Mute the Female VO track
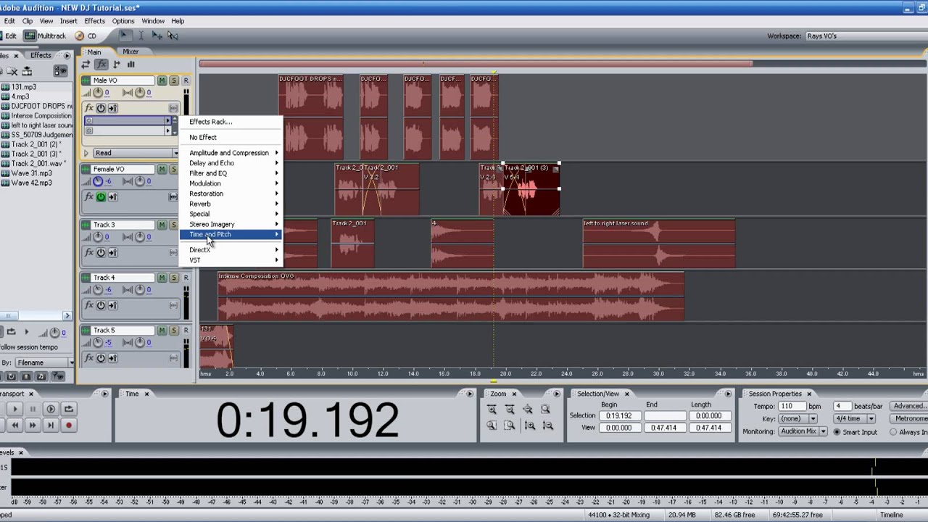 pyautogui.click(x=162, y=169)
